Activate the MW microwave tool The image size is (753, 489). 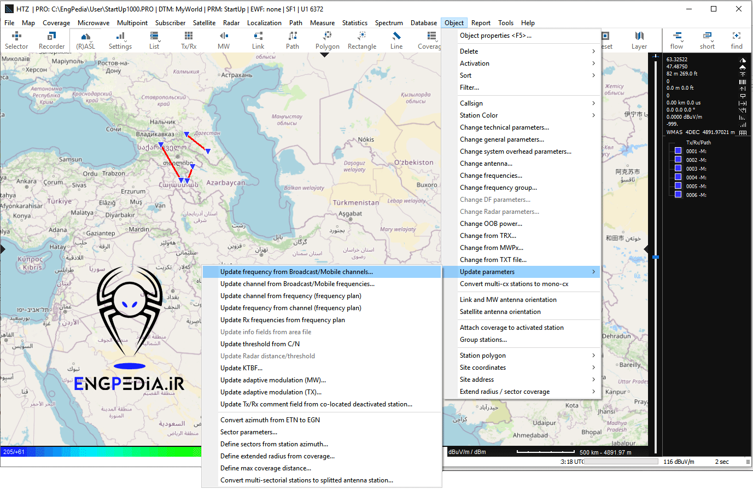(x=224, y=40)
